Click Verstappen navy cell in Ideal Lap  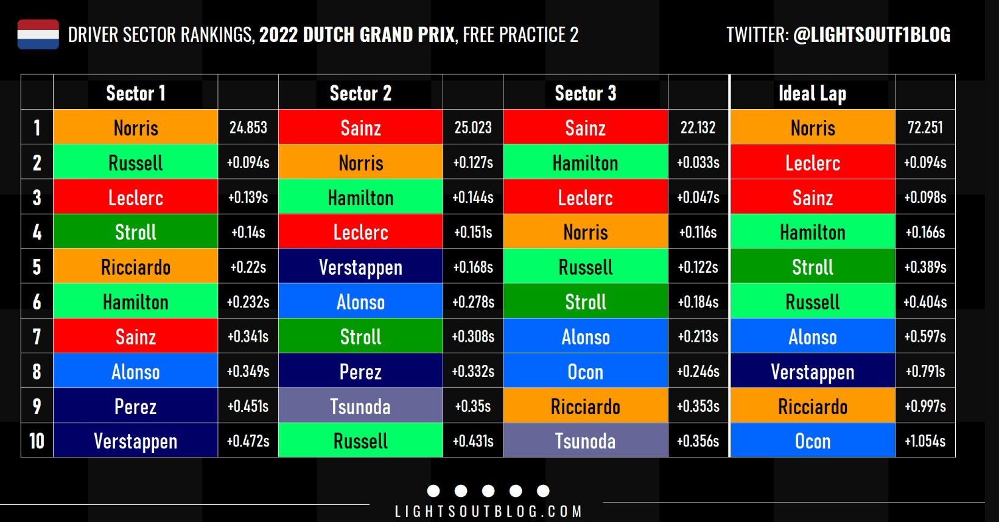[x=813, y=371]
